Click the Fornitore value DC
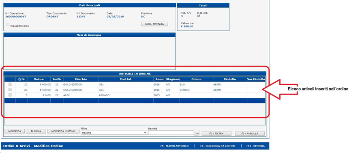 pyautogui.click(x=143, y=17)
